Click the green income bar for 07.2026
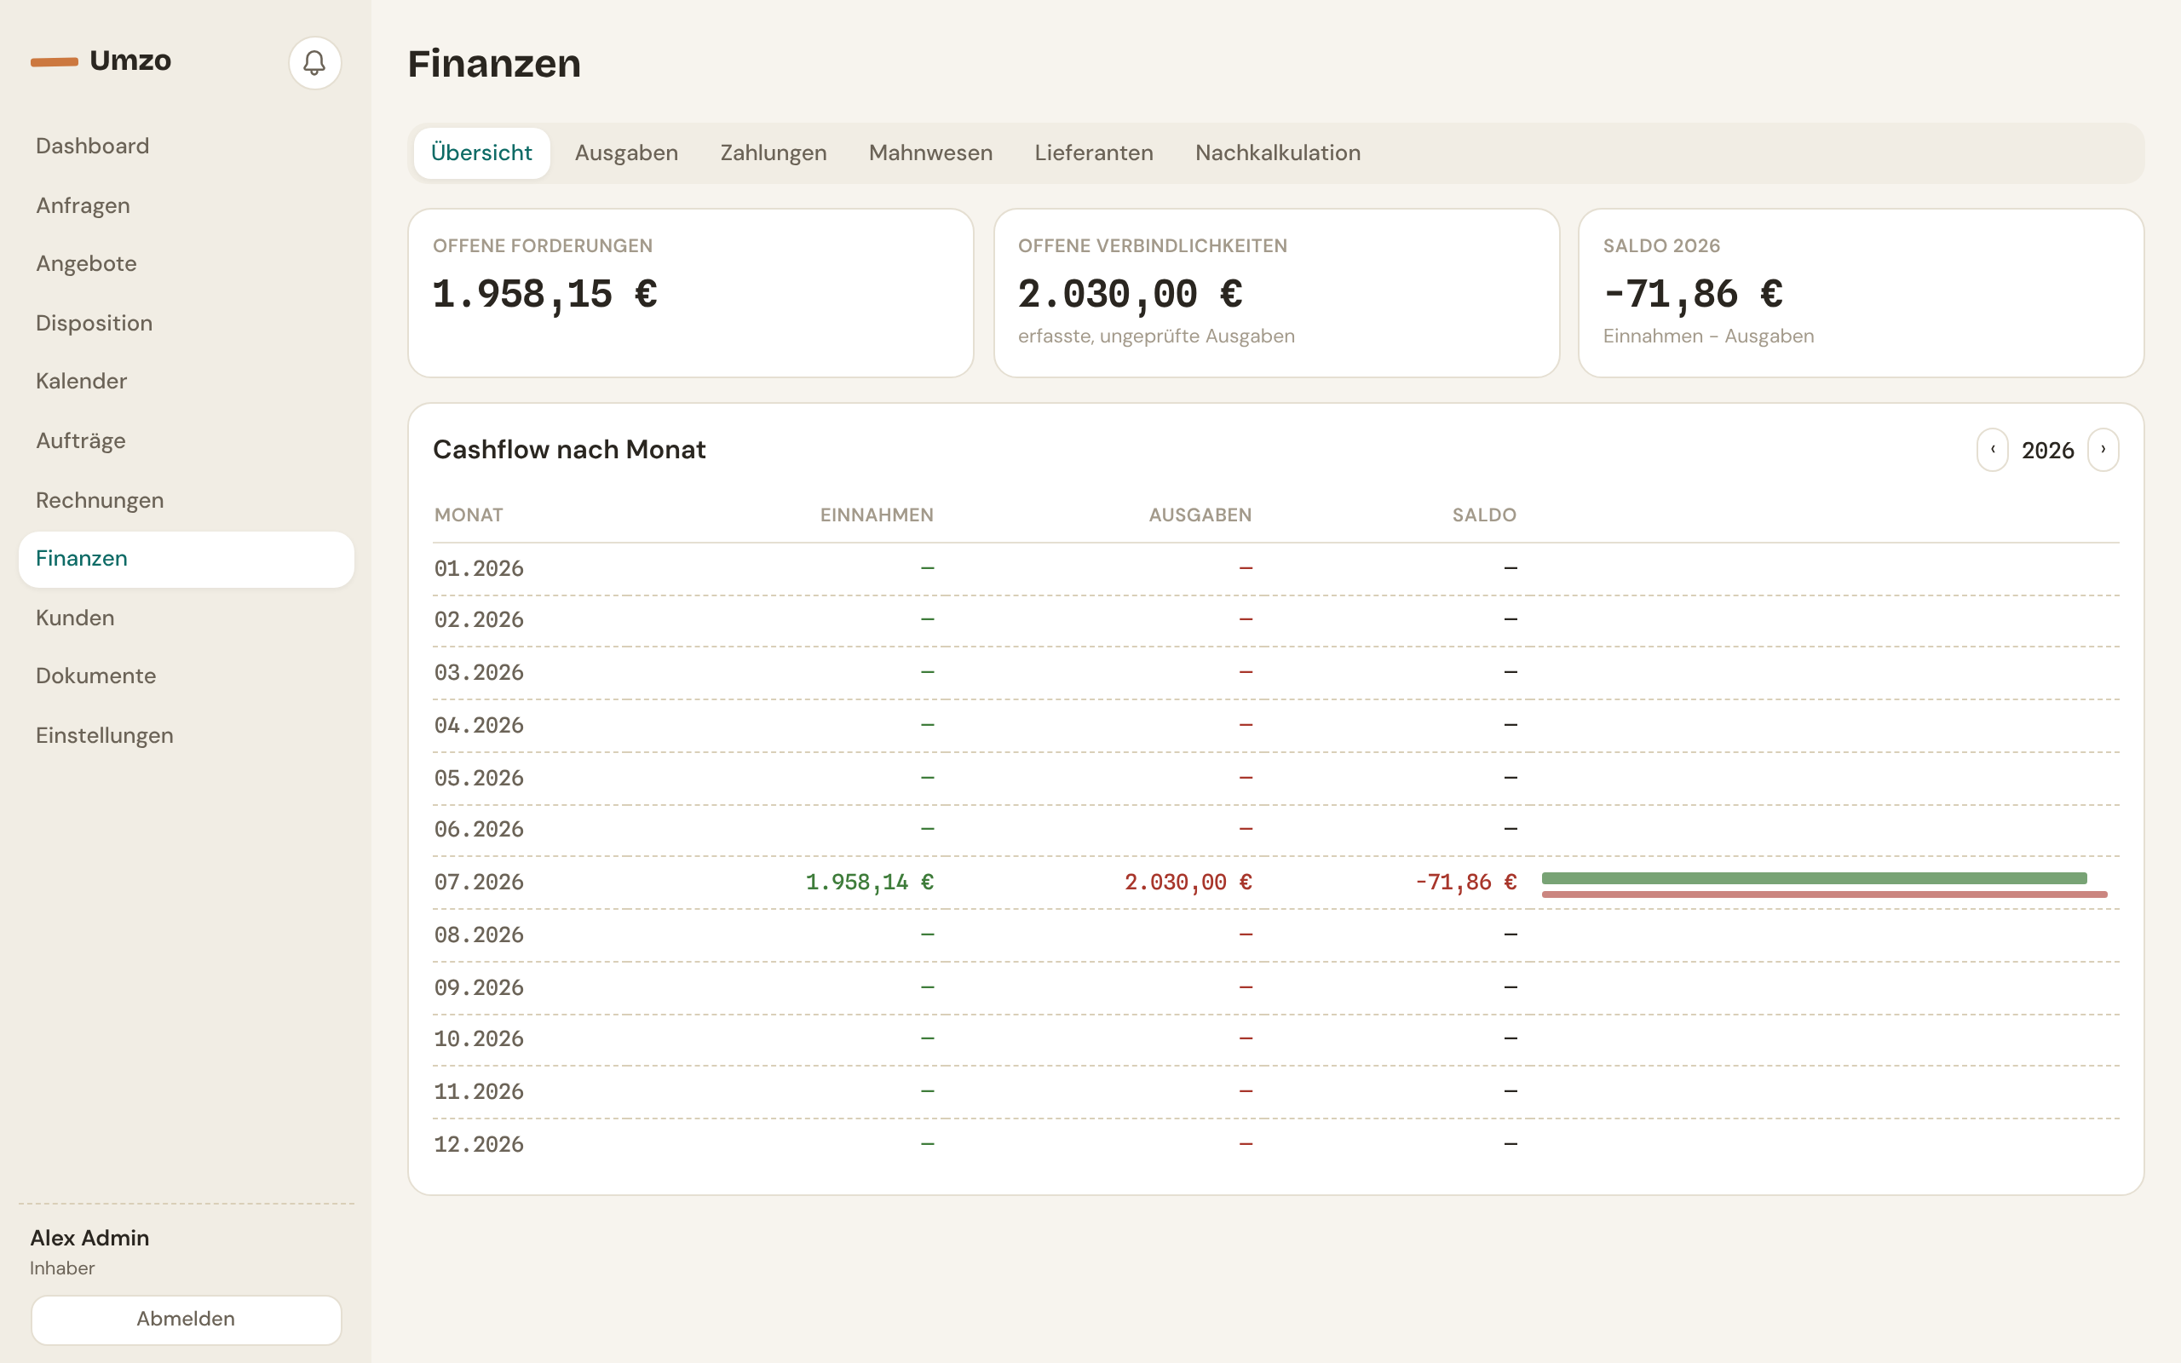Image resolution: width=2181 pixels, height=1363 pixels. pos(1814,878)
